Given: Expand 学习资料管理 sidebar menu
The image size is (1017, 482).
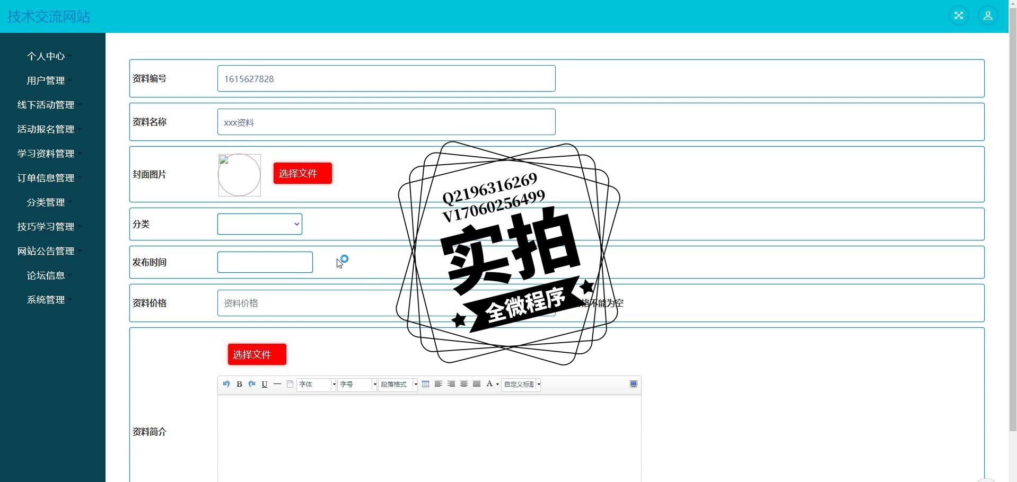Looking at the screenshot, I should pyautogui.click(x=49, y=154).
